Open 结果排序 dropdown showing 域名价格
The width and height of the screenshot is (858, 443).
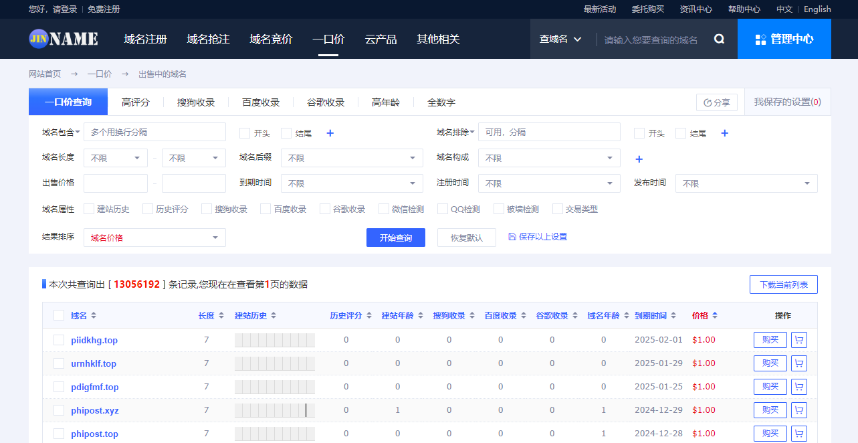(154, 238)
